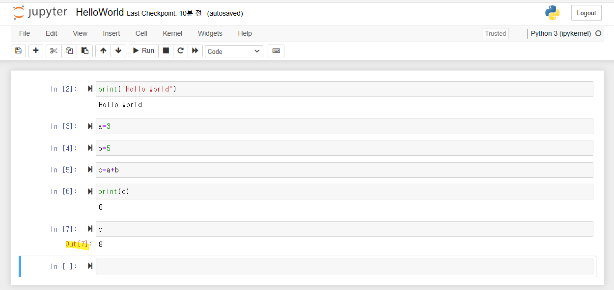Restart kernel and run all cells icon
This screenshot has width=614, height=290.
tap(195, 51)
